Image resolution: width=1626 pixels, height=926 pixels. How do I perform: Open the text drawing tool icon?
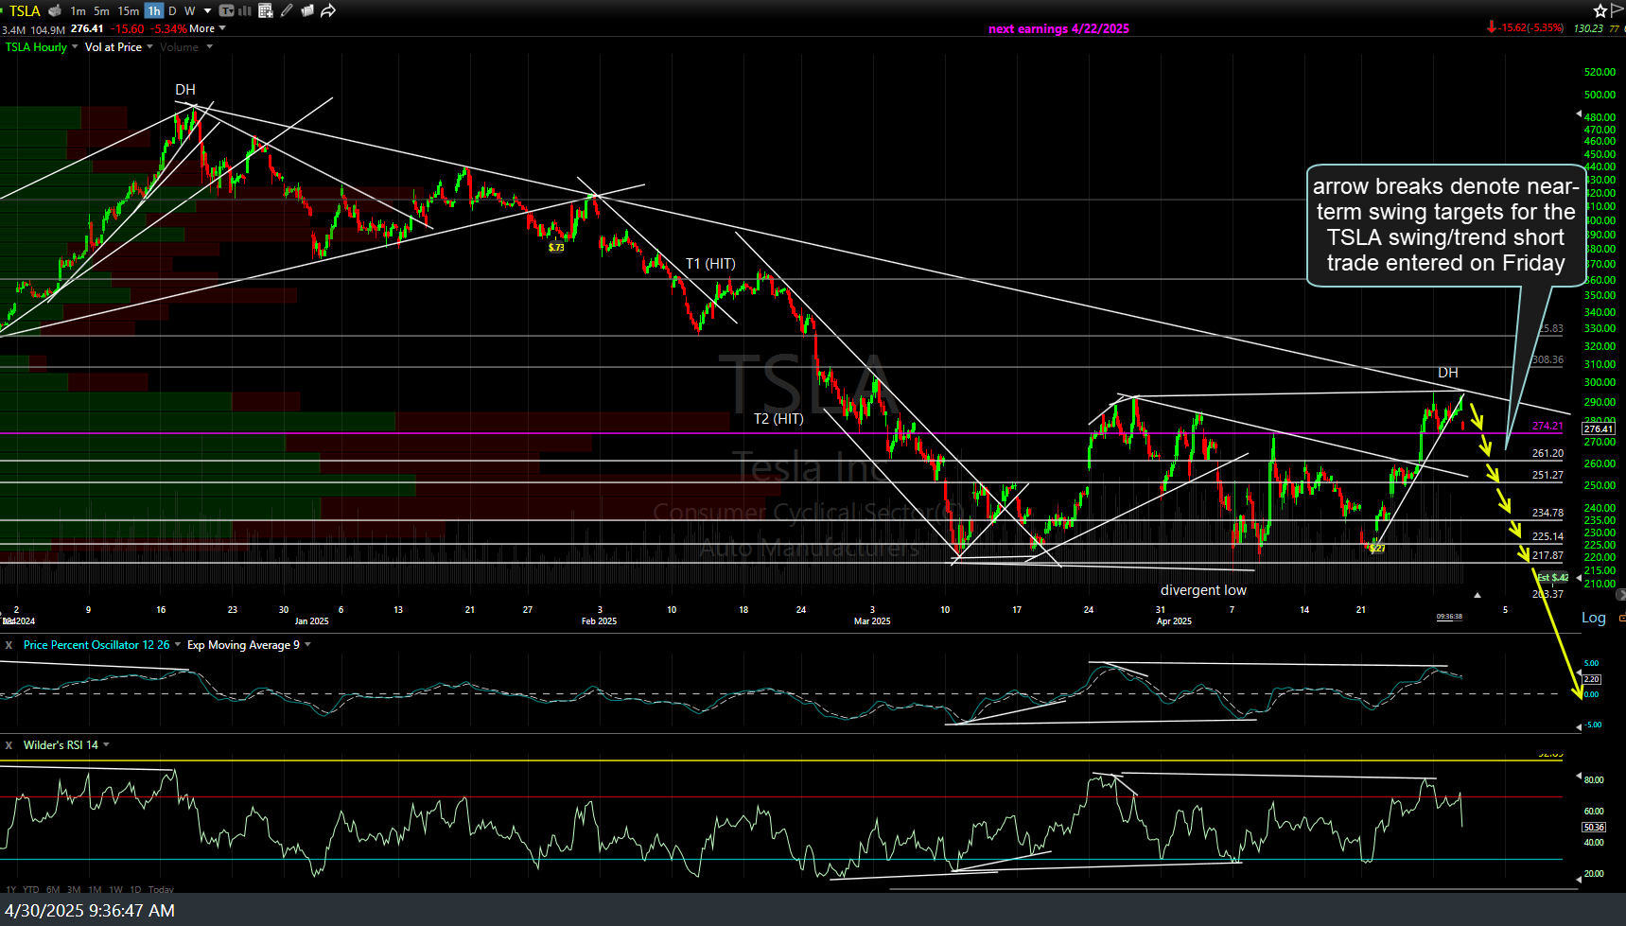coord(226,10)
